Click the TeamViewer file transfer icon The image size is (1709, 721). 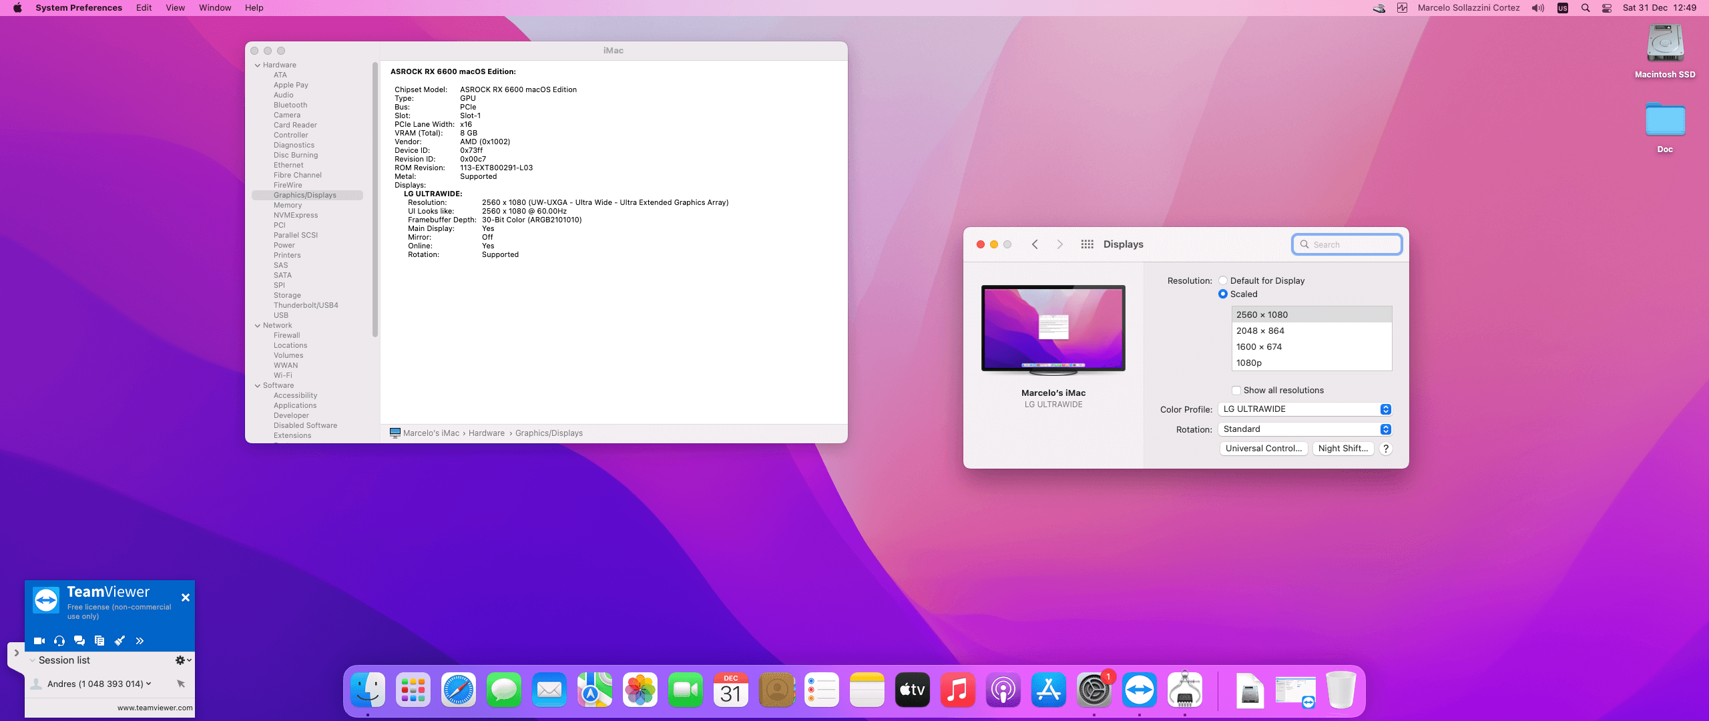pyautogui.click(x=99, y=641)
